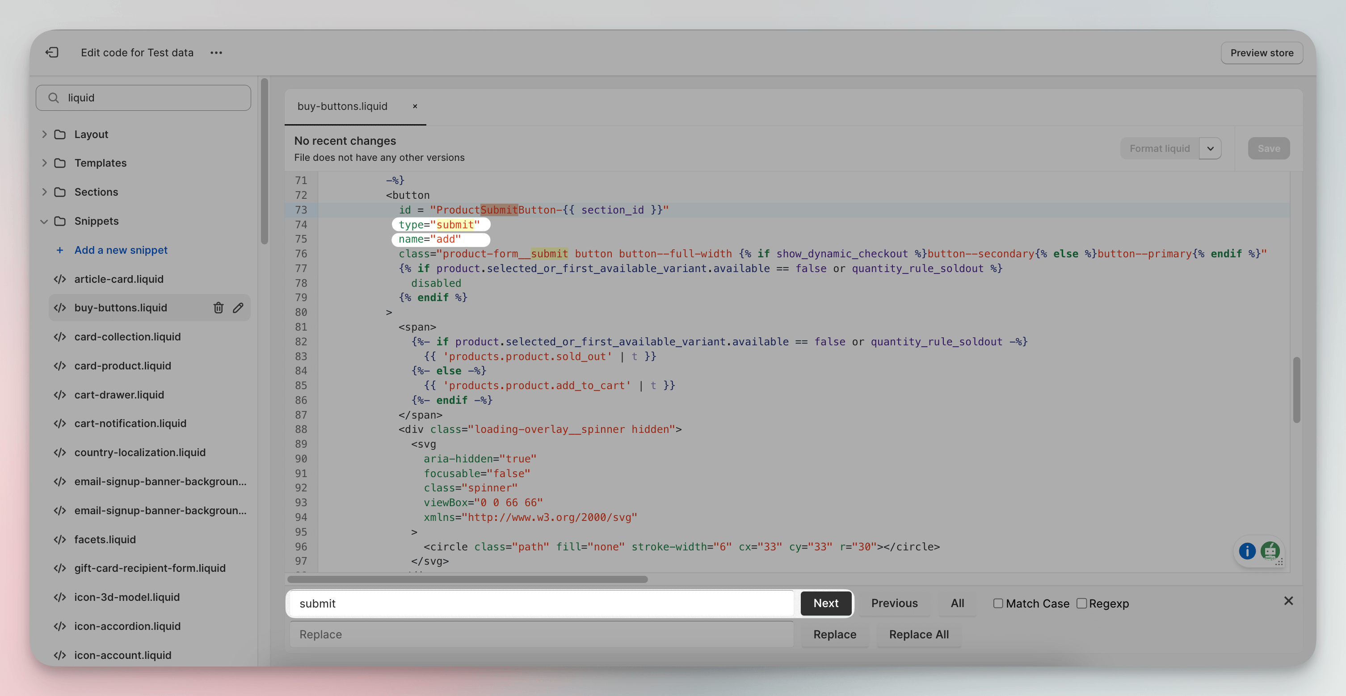1346x696 pixels.
Task: Expand the Layout folder
Action: (44, 134)
